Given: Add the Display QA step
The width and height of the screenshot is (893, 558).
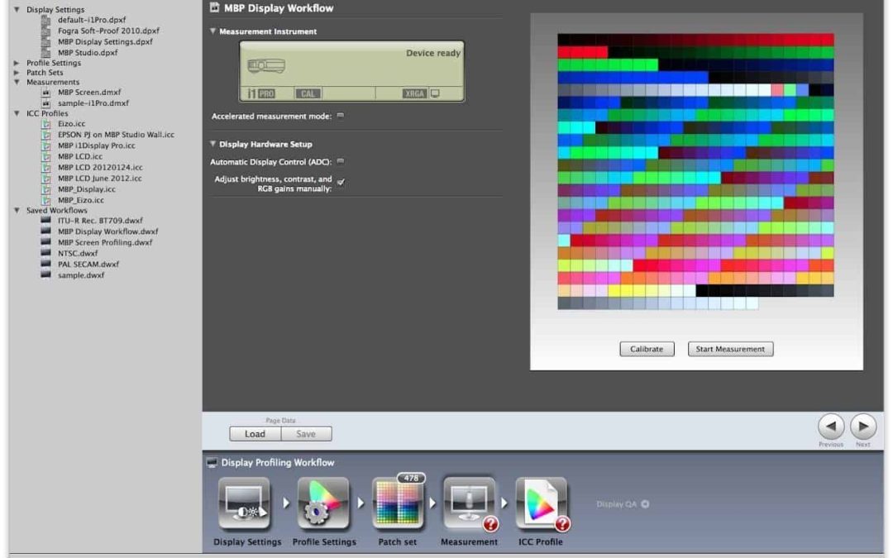Looking at the screenshot, I should coord(645,504).
